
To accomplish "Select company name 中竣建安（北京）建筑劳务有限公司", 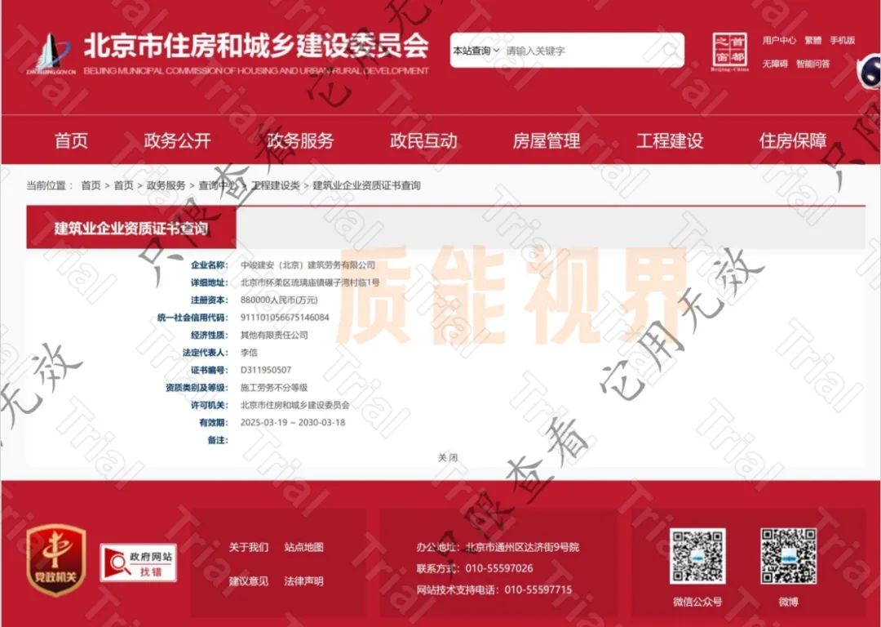I will 308,265.
